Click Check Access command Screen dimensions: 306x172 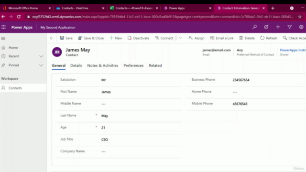(x=295, y=38)
